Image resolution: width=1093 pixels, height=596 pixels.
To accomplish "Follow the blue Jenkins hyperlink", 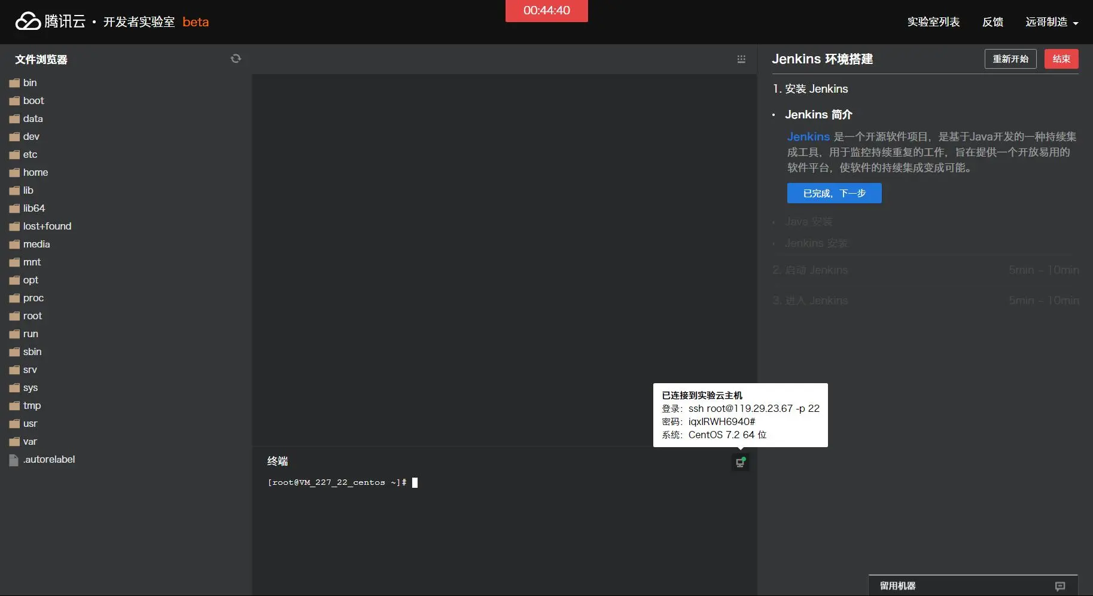I will [x=808, y=136].
